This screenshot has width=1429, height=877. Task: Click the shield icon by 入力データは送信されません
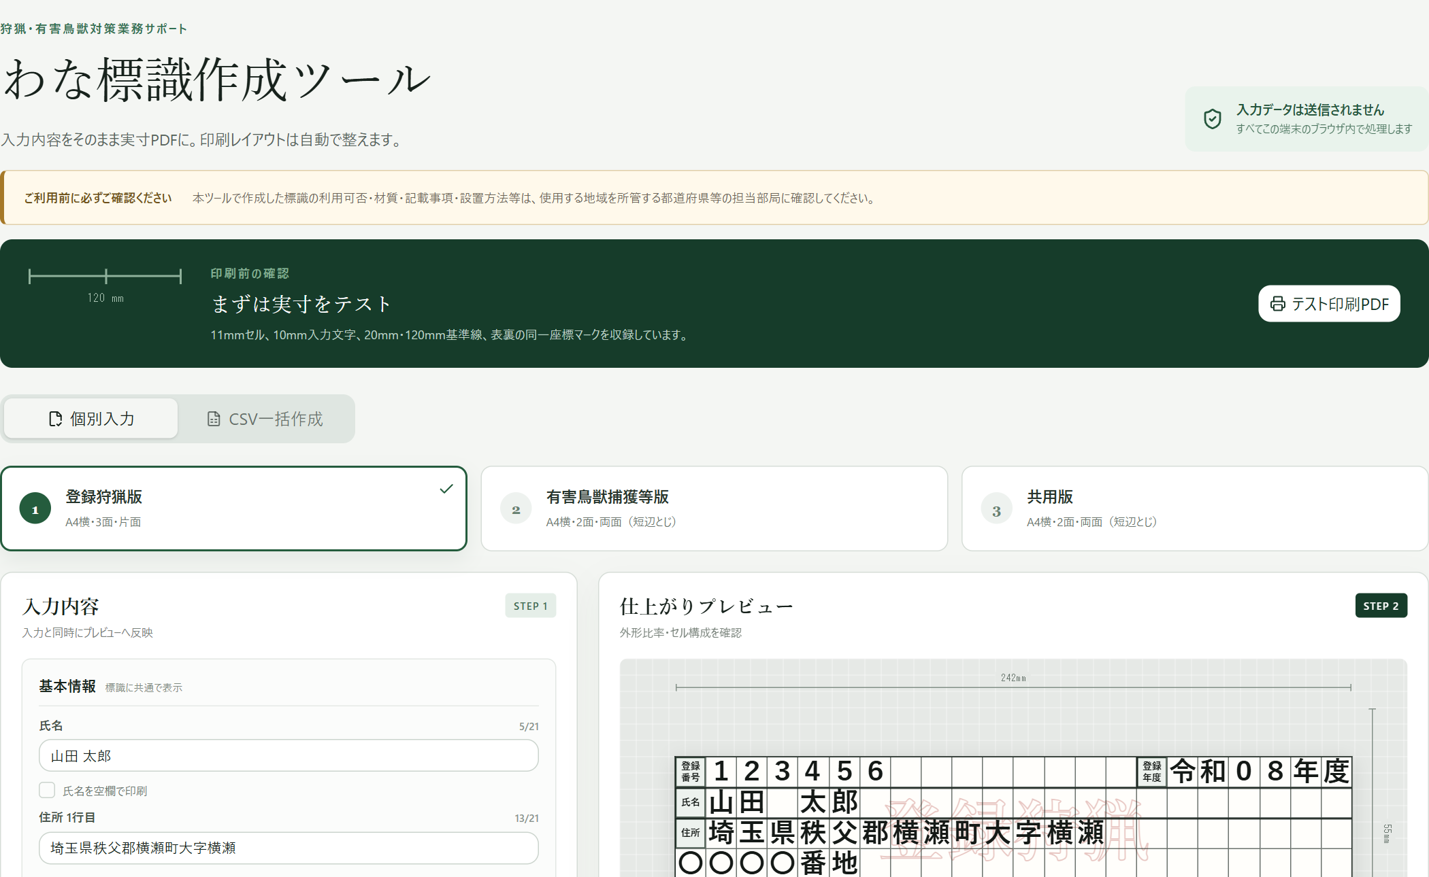coord(1213,119)
